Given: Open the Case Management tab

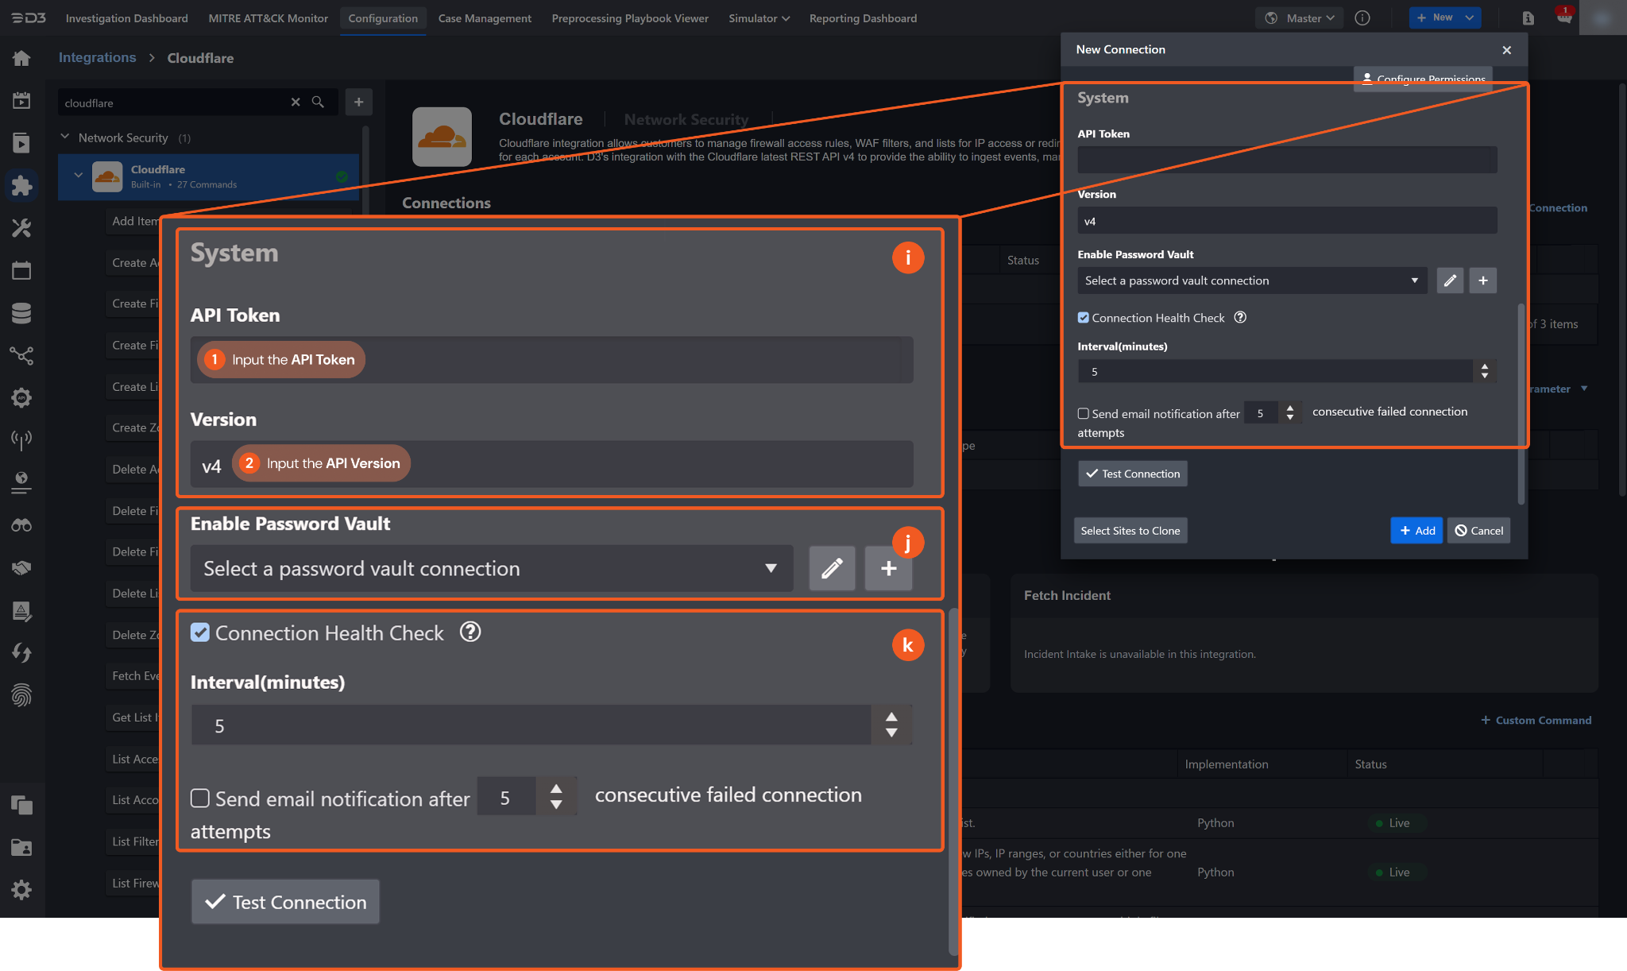Looking at the screenshot, I should tap(485, 17).
